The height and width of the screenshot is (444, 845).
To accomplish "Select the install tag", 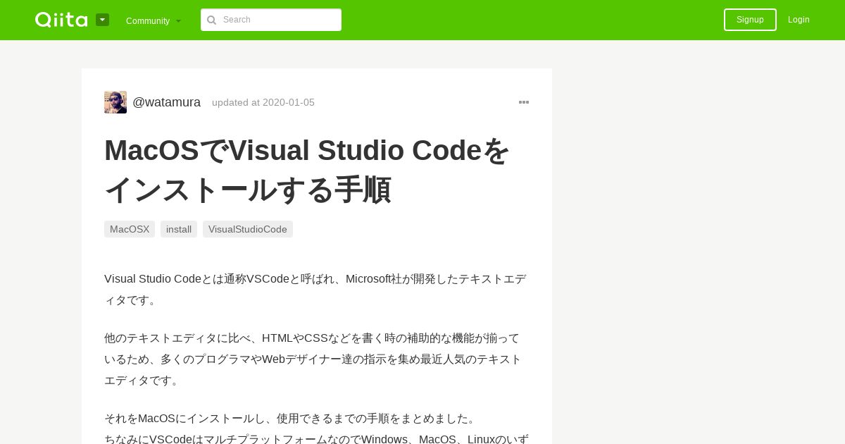I will point(179,229).
